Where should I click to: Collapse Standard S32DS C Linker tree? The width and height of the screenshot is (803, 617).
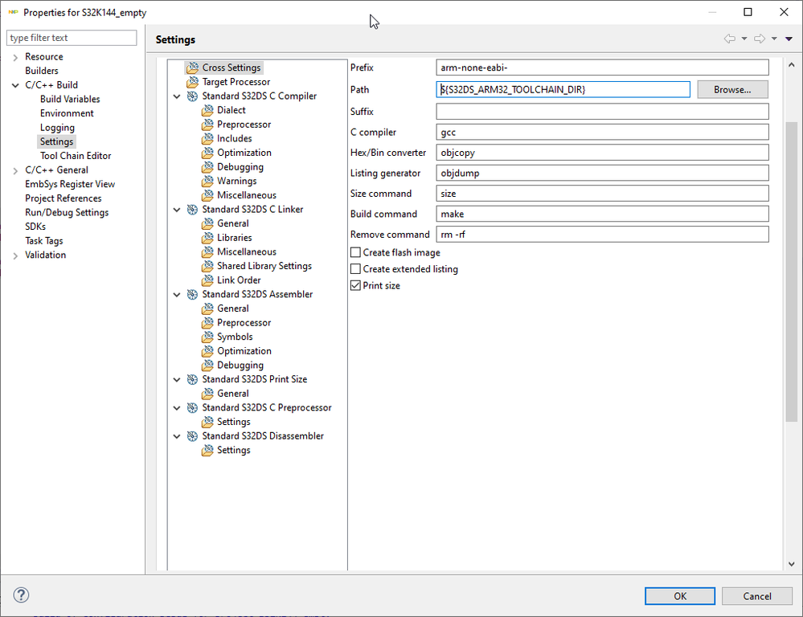click(x=177, y=210)
